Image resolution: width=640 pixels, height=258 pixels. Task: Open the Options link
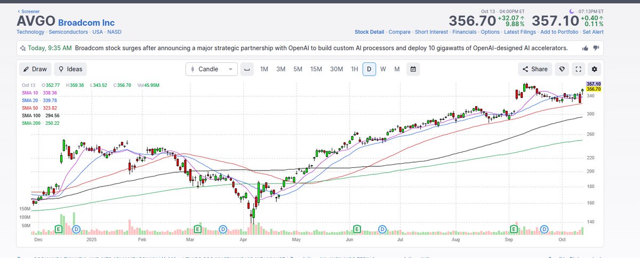pyautogui.click(x=490, y=32)
